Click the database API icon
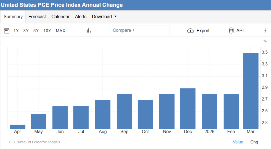The height and width of the screenshot is (149, 271). pyautogui.click(x=231, y=31)
